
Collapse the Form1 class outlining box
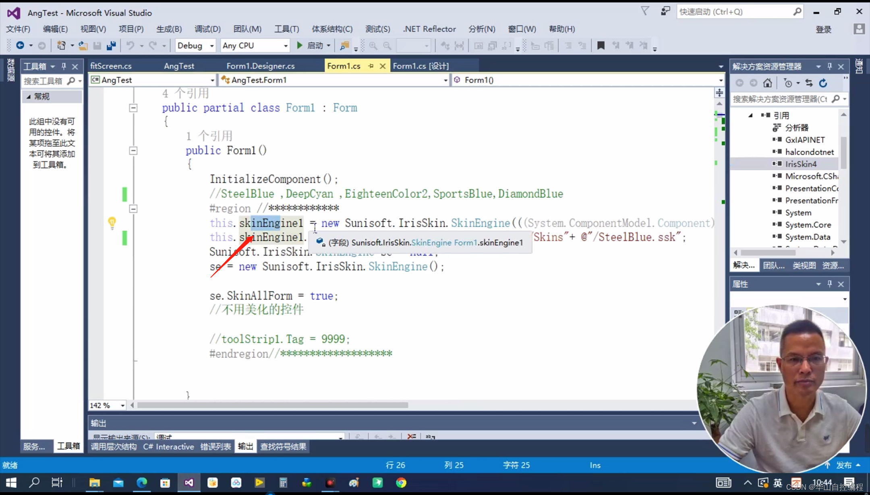tap(133, 108)
